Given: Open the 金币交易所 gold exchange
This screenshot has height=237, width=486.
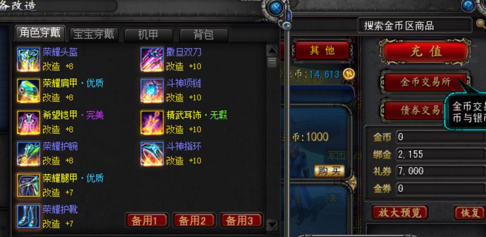Looking at the screenshot, I should click(425, 82).
